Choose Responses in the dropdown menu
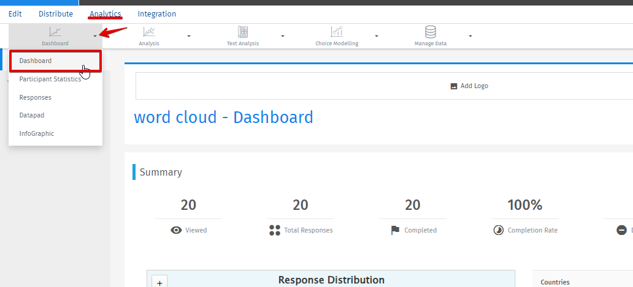 (x=35, y=97)
